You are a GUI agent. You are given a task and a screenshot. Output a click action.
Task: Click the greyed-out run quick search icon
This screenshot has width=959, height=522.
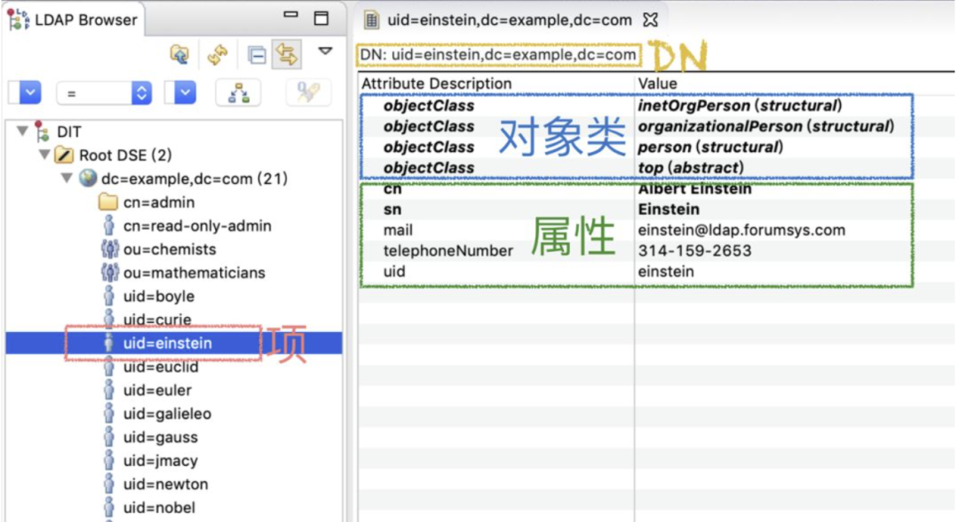[x=307, y=93]
